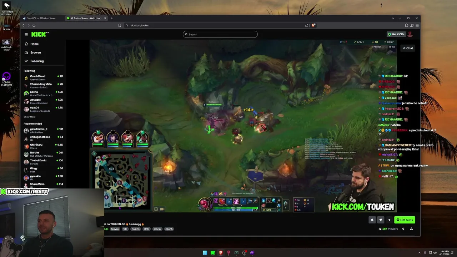457x257 pixels.
Task: Open the Brave Shields lion icon
Action: [x=313, y=25]
